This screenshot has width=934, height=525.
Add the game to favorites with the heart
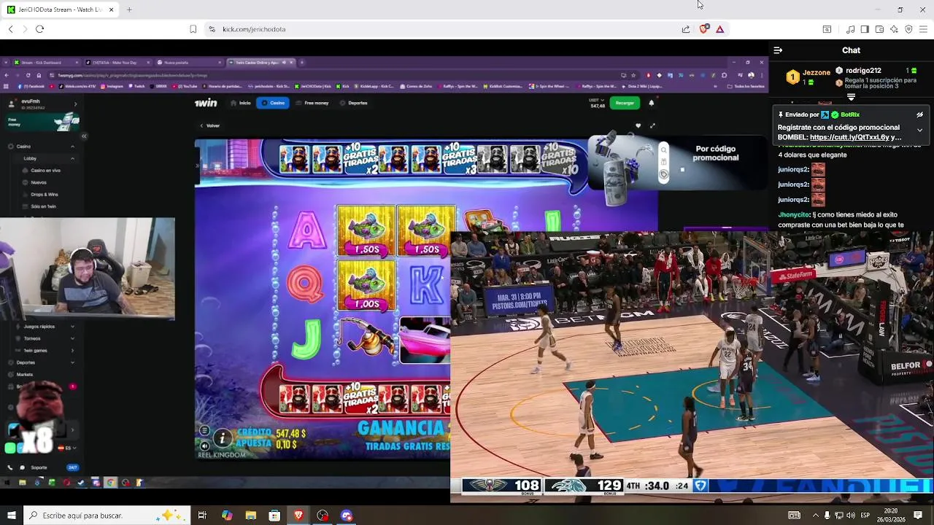point(638,125)
